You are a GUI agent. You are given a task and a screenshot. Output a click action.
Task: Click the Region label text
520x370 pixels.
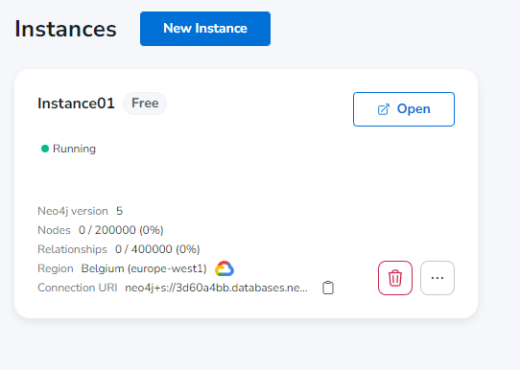[x=56, y=268]
